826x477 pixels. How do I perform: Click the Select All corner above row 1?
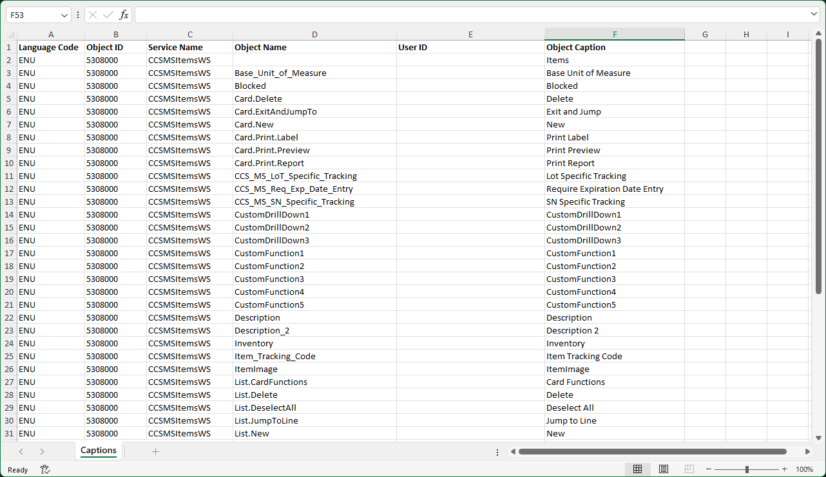[x=9, y=34]
